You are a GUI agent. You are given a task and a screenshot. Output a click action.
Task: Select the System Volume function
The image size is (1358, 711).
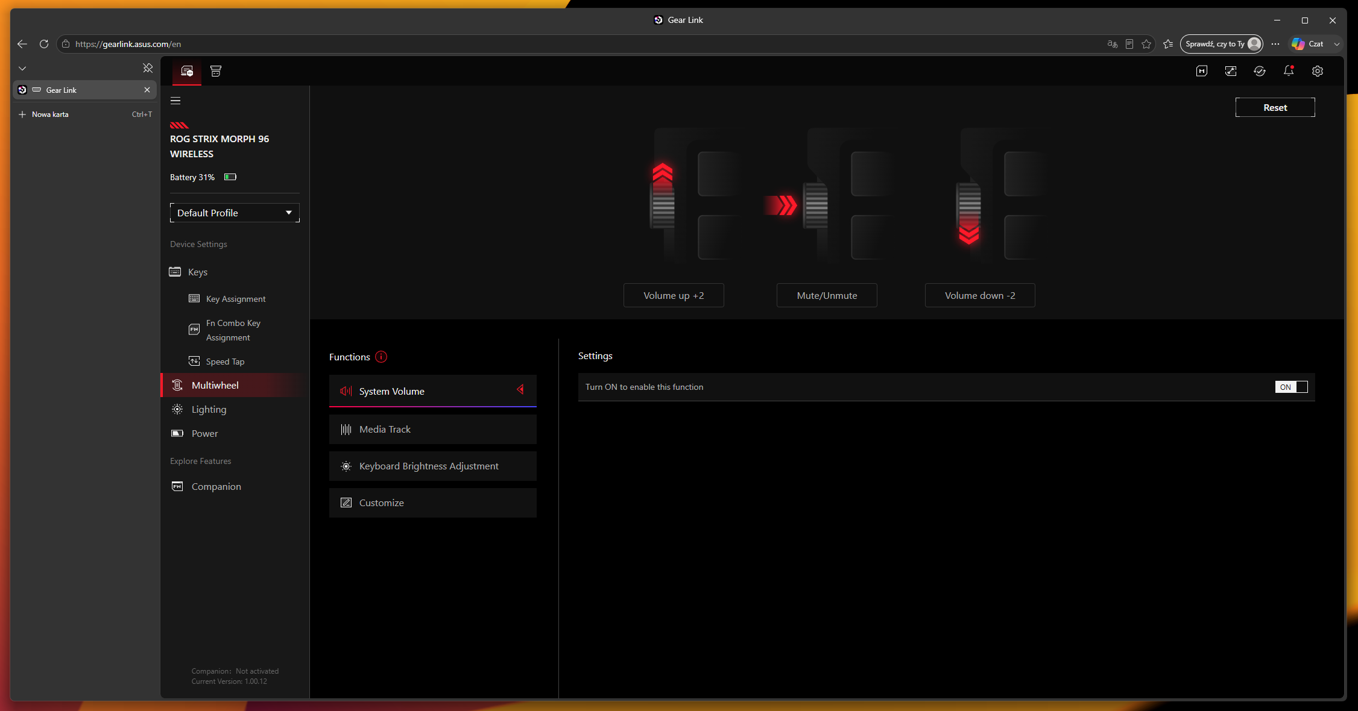(432, 391)
